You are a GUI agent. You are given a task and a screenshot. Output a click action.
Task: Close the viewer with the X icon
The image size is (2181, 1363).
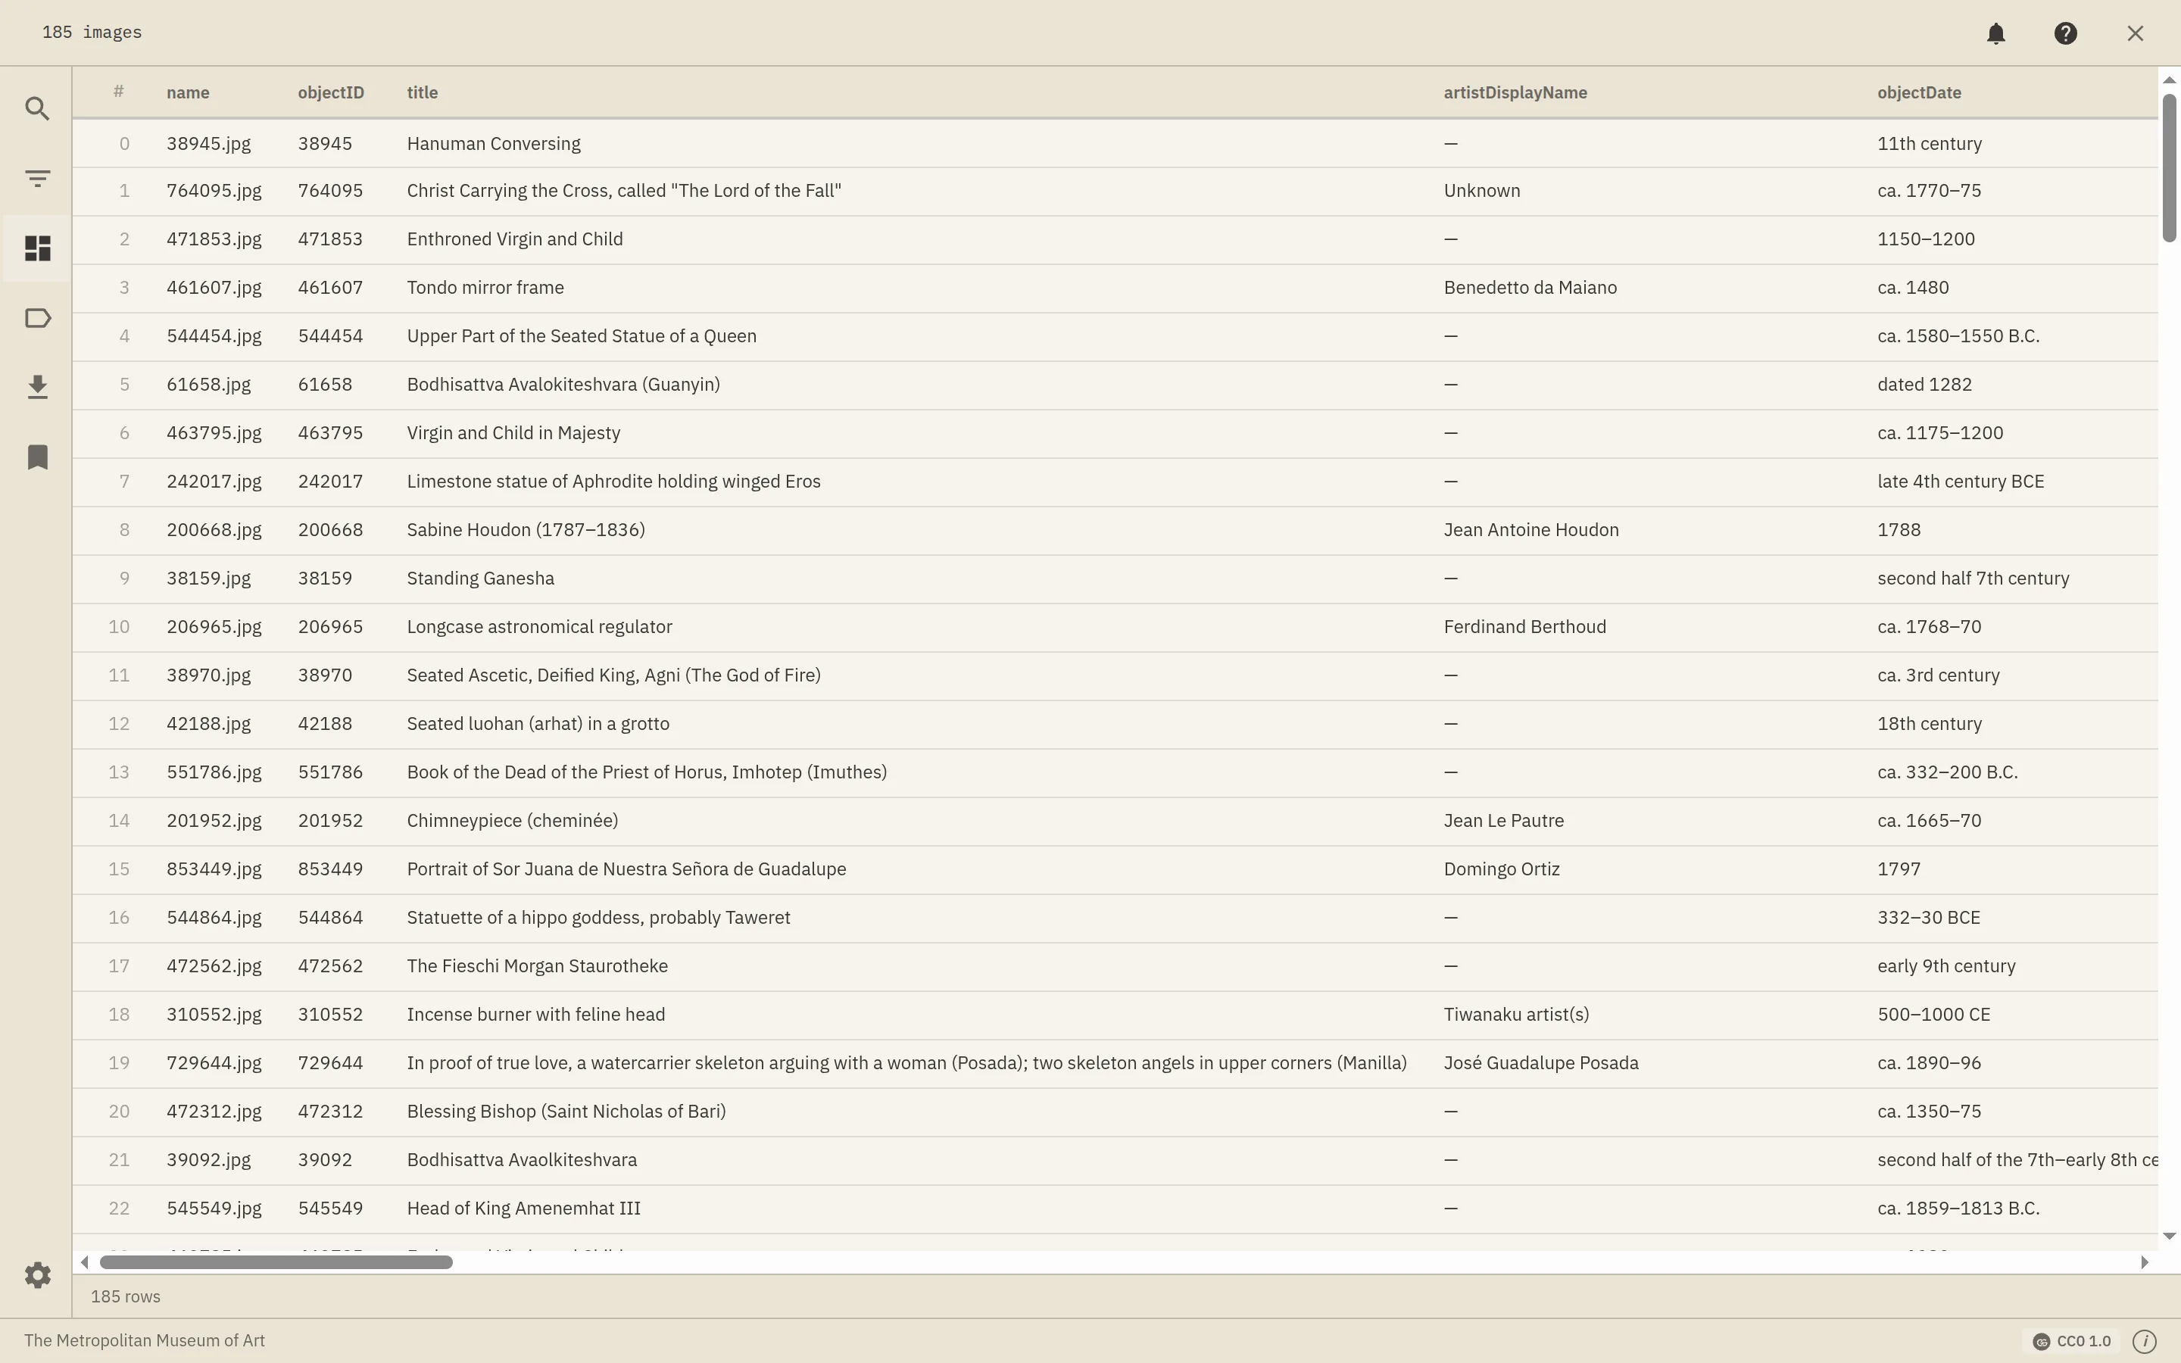click(x=2134, y=33)
